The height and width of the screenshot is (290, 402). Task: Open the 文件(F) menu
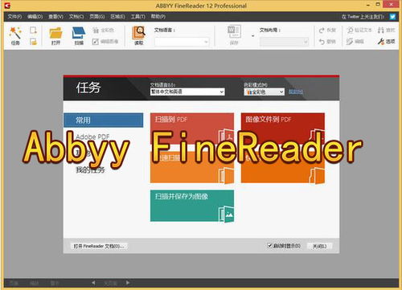pyautogui.click(x=14, y=17)
